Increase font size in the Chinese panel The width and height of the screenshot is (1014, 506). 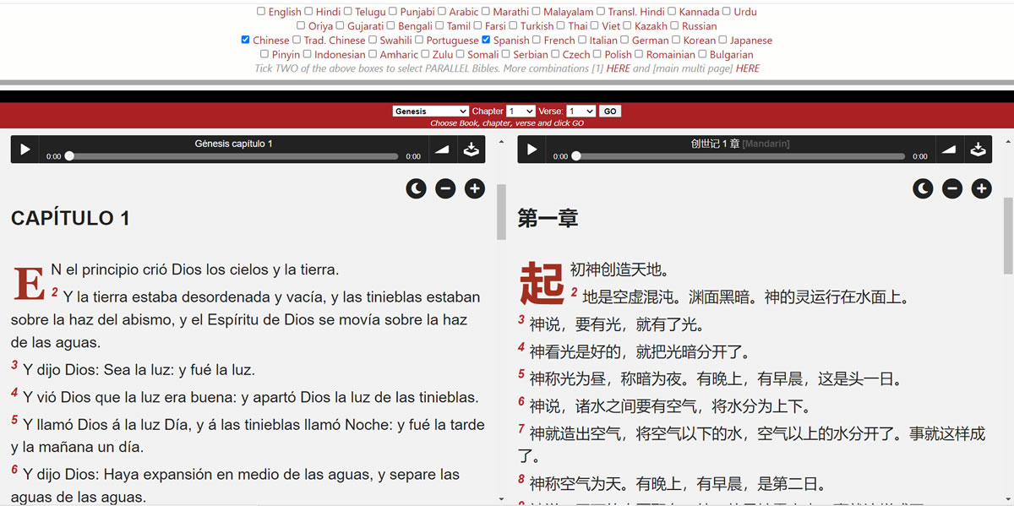[981, 188]
